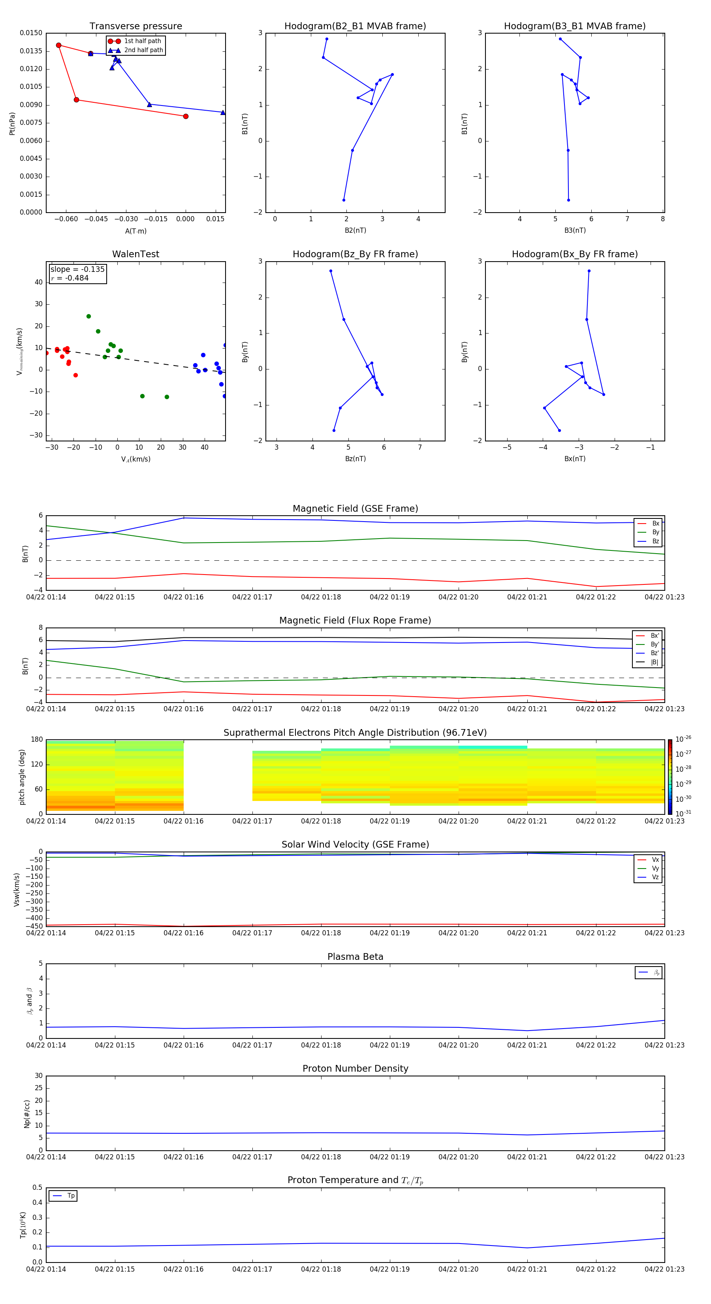Click the "Bx" legend entry in GSE plot

tap(648, 524)
